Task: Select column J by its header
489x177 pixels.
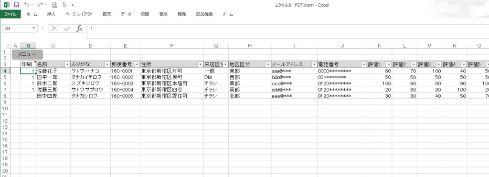Action: [342, 46]
